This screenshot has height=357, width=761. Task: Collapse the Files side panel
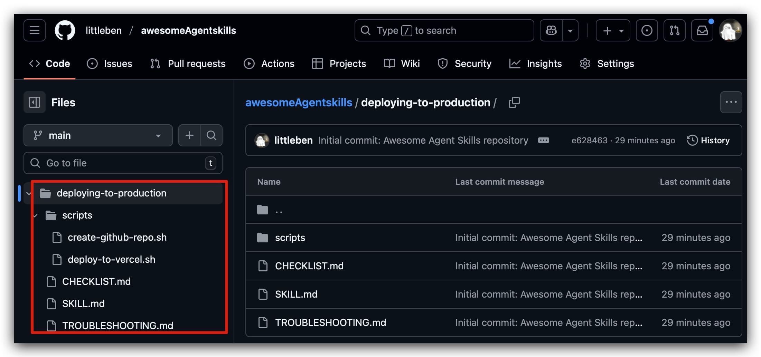tap(35, 102)
